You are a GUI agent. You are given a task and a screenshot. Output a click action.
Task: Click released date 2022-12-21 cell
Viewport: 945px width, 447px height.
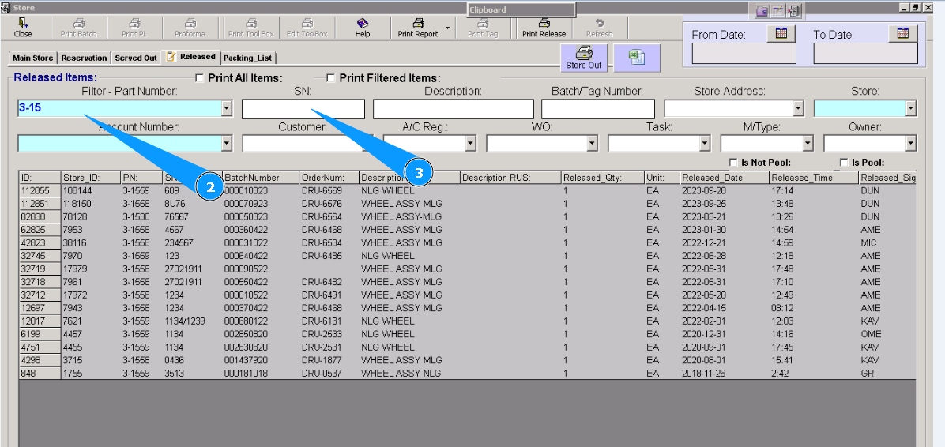pos(725,242)
